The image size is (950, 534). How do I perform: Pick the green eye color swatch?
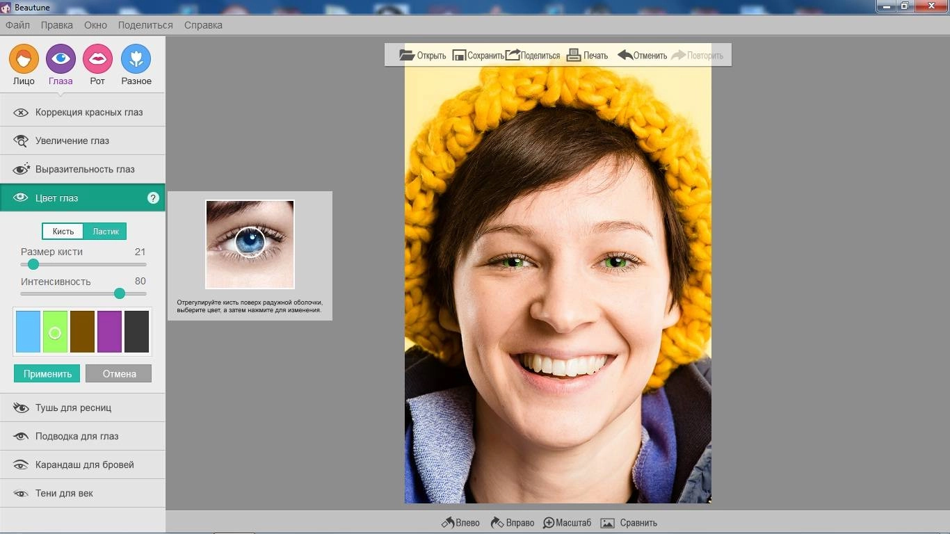[x=55, y=332]
